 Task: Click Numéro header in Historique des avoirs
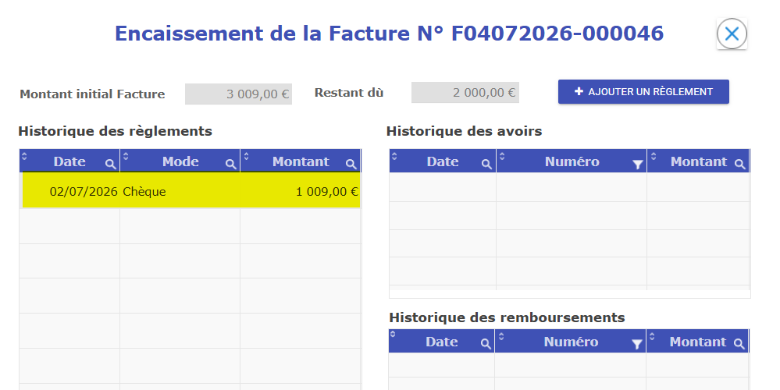point(572,161)
